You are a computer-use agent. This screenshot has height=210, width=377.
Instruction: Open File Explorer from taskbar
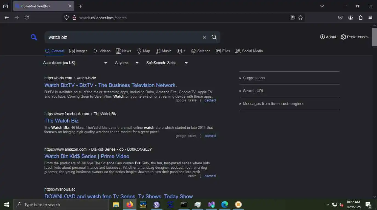click(x=116, y=205)
